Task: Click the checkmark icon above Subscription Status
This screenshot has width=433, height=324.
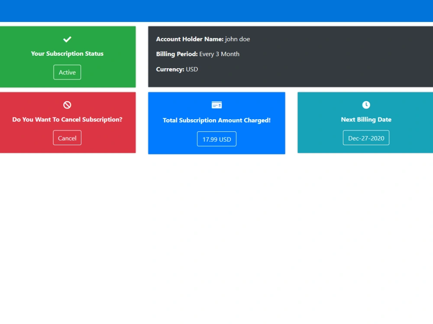Action: coord(67,39)
